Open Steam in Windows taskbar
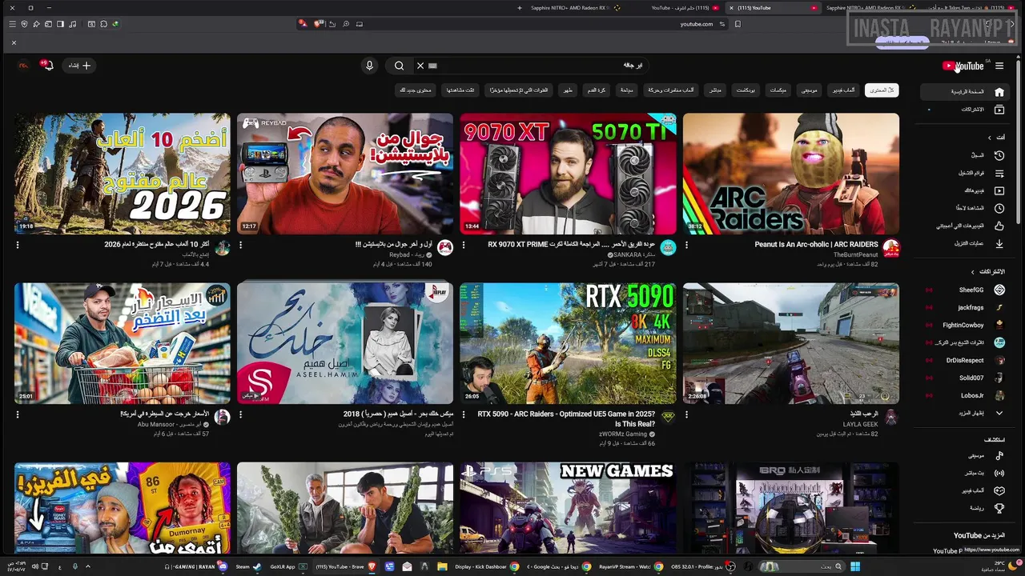Image resolution: width=1025 pixels, height=576 pixels. (247, 566)
